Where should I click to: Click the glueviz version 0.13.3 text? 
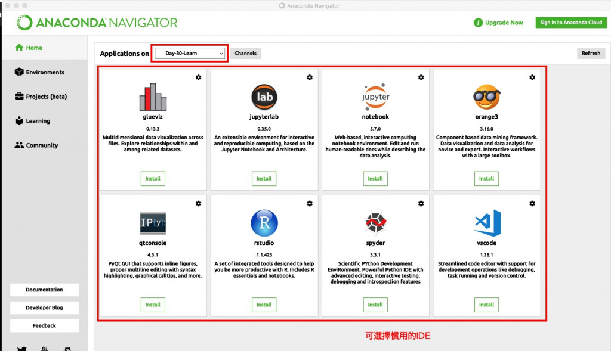coord(153,129)
